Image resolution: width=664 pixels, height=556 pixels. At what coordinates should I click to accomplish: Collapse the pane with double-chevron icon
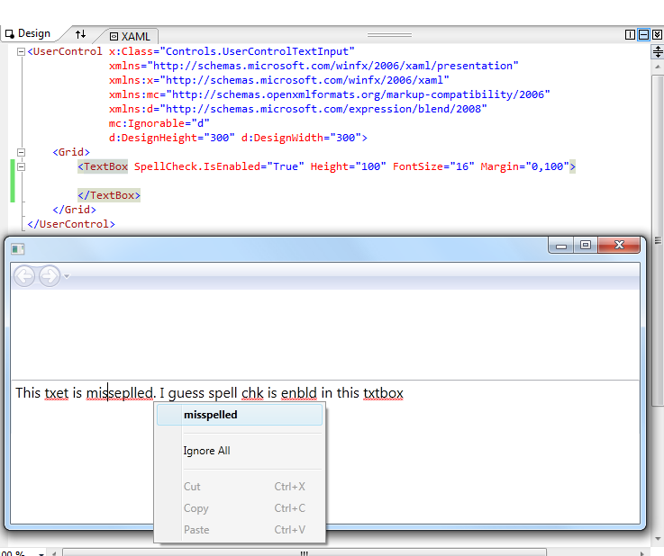point(656,35)
